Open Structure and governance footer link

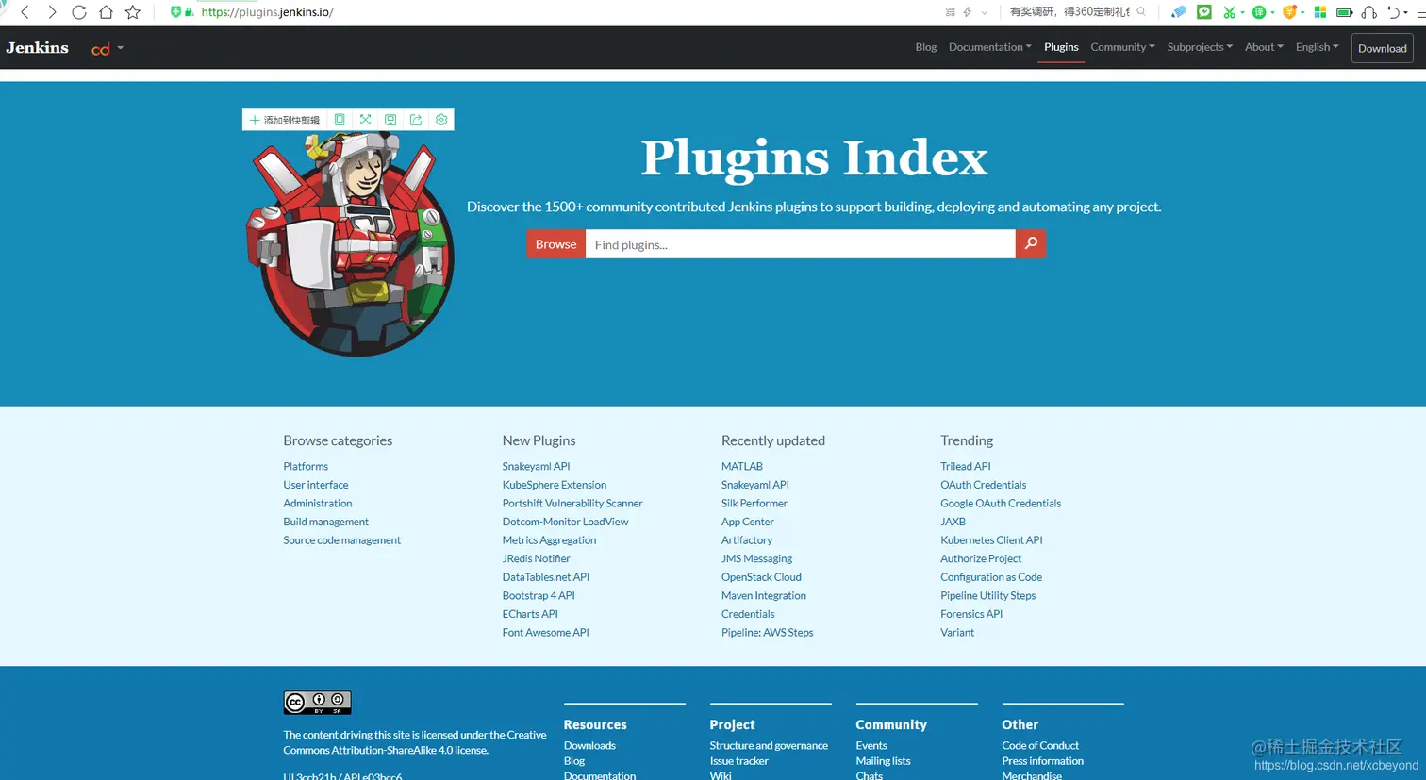click(x=769, y=745)
